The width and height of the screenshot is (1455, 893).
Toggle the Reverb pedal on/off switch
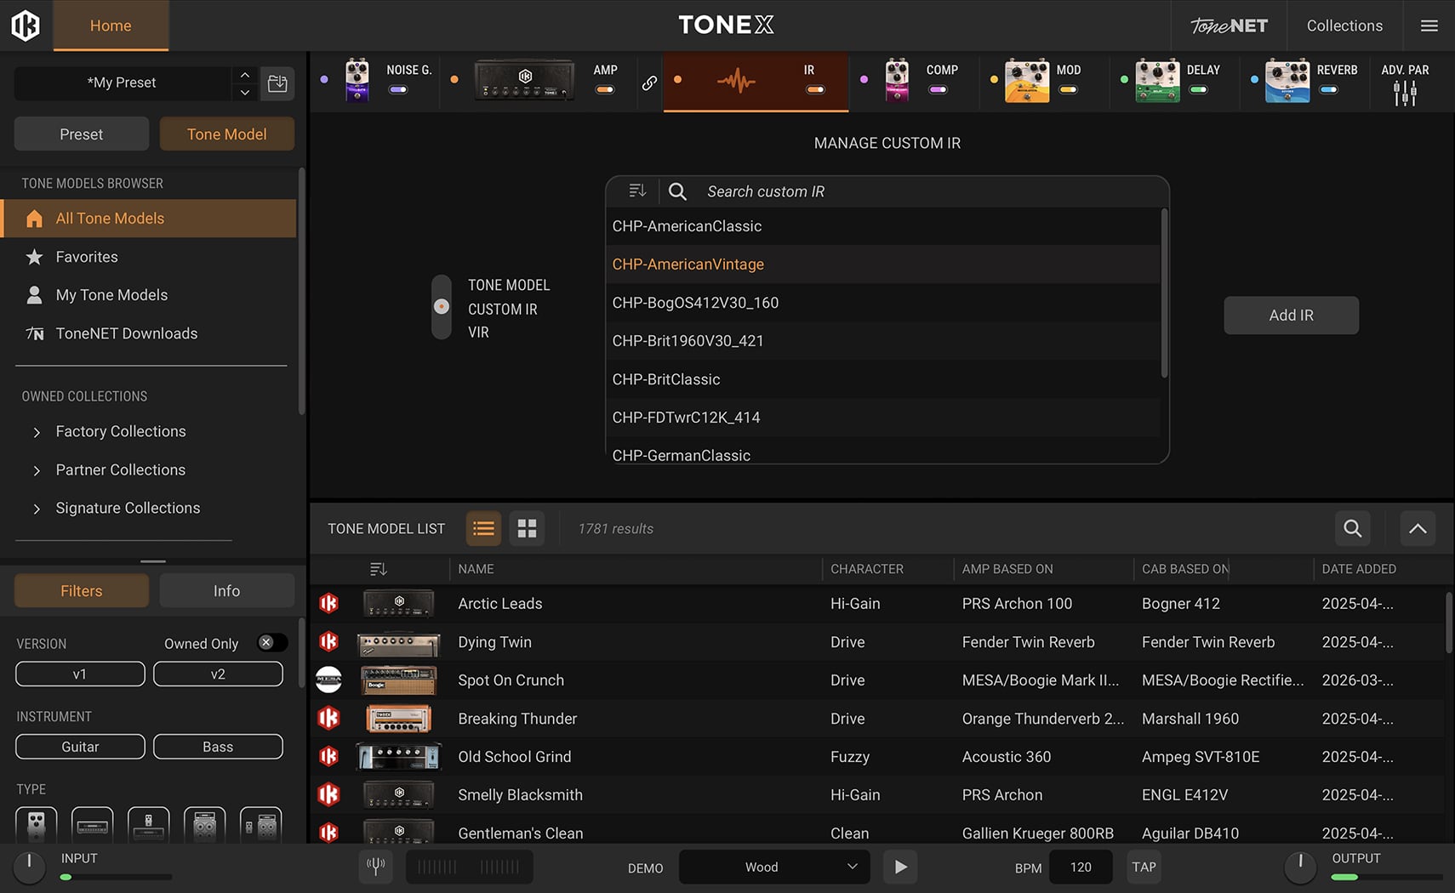click(1328, 89)
